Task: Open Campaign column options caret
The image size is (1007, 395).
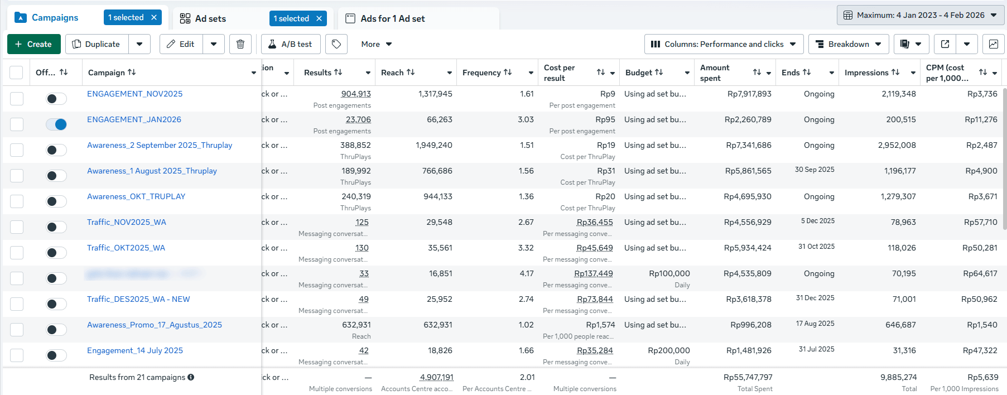Action: (254, 73)
